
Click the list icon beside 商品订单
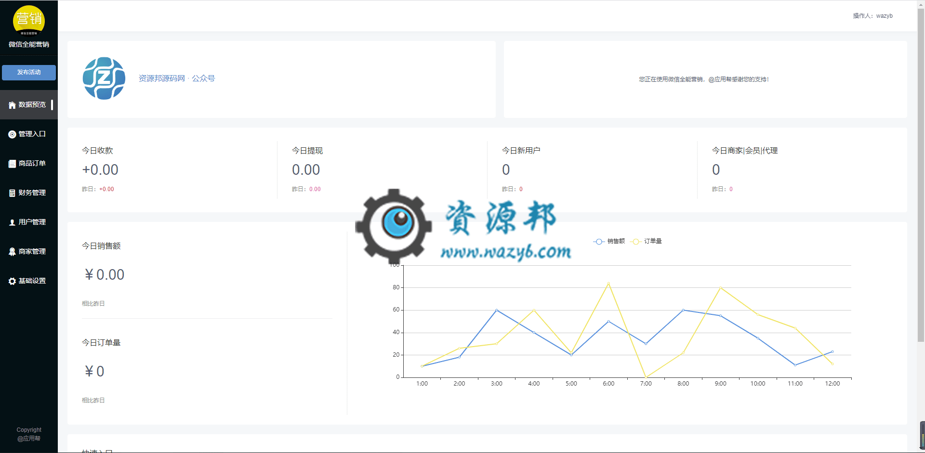click(12, 164)
